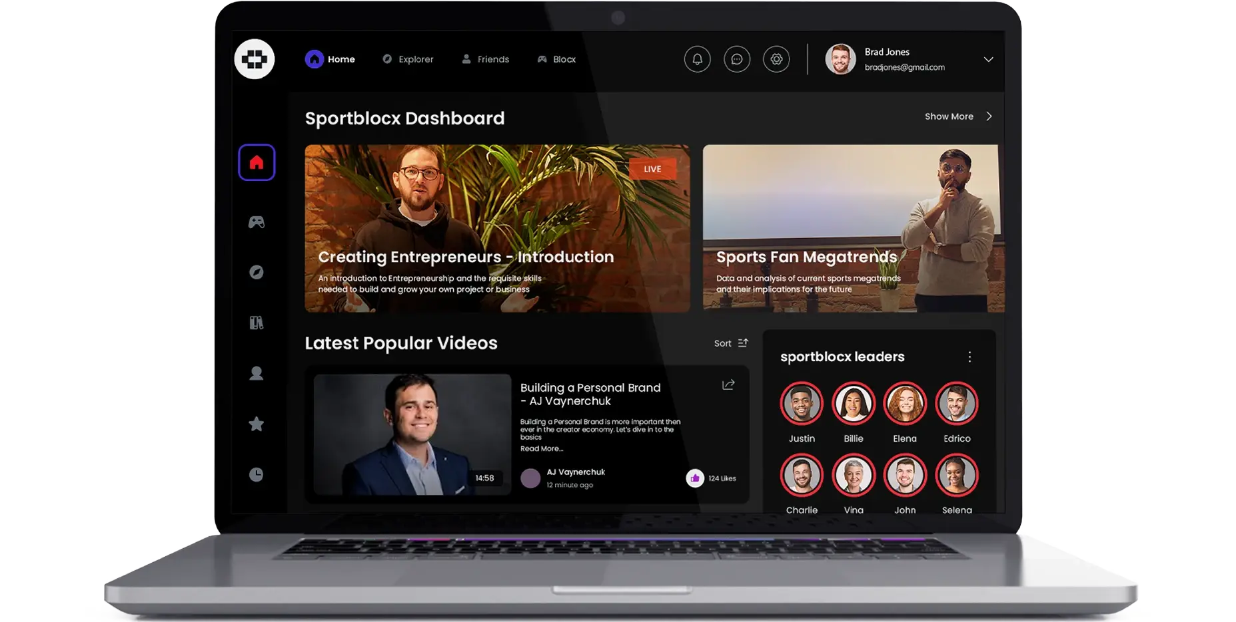
Task: Click the 124 Likes count
Action: tap(722, 478)
